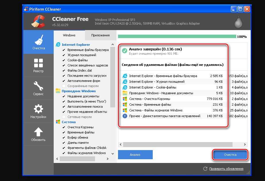
Task: Follow the Проверить обновления link
Action: tap(226, 169)
